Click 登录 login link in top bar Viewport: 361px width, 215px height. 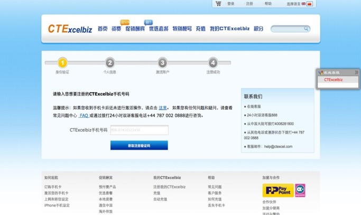[230, 4]
